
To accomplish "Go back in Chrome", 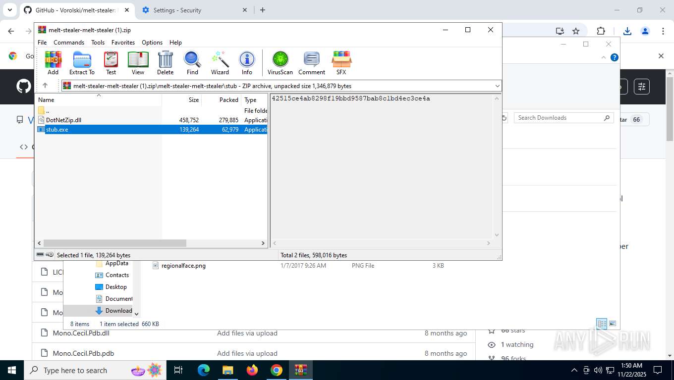I will pos(11,31).
